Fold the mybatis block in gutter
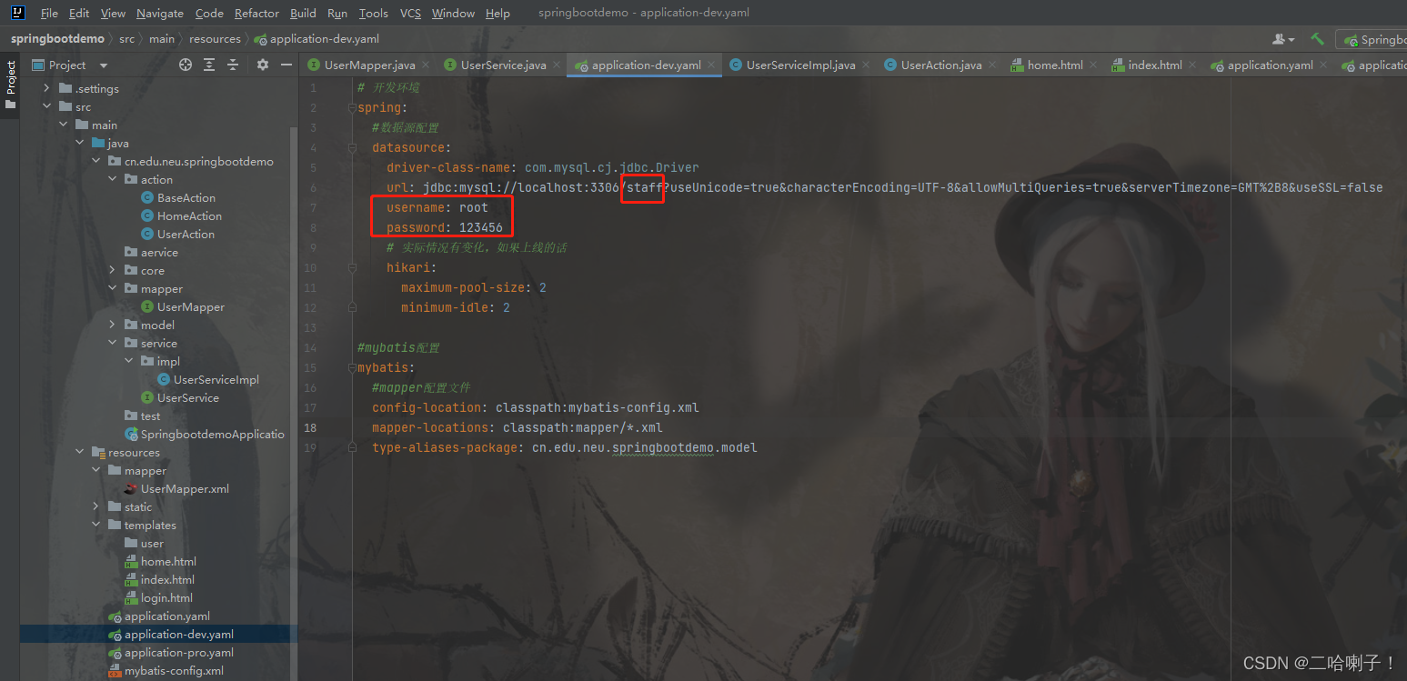This screenshot has height=681, width=1407. tap(353, 367)
